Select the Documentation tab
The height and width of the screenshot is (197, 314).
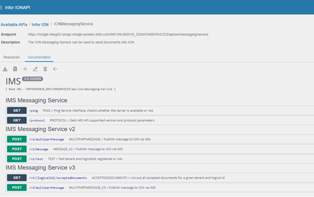[x=39, y=57]
